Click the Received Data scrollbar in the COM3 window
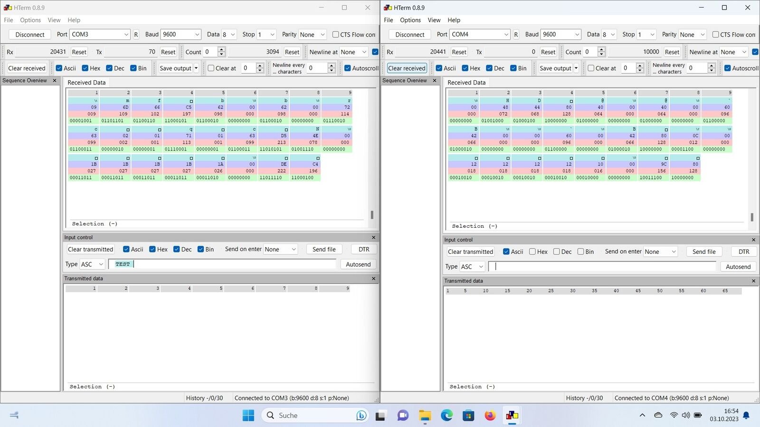 pyautogui.click(x=372, y=215)
